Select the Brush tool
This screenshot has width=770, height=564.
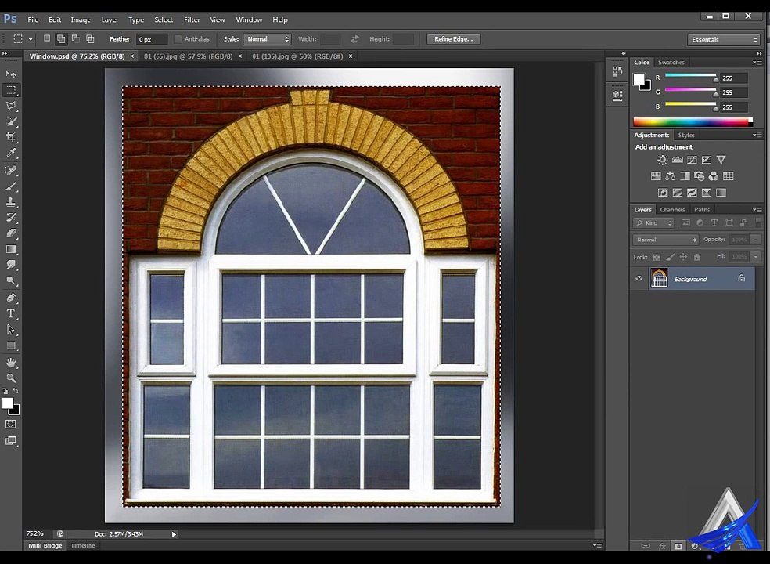[11, 186]
